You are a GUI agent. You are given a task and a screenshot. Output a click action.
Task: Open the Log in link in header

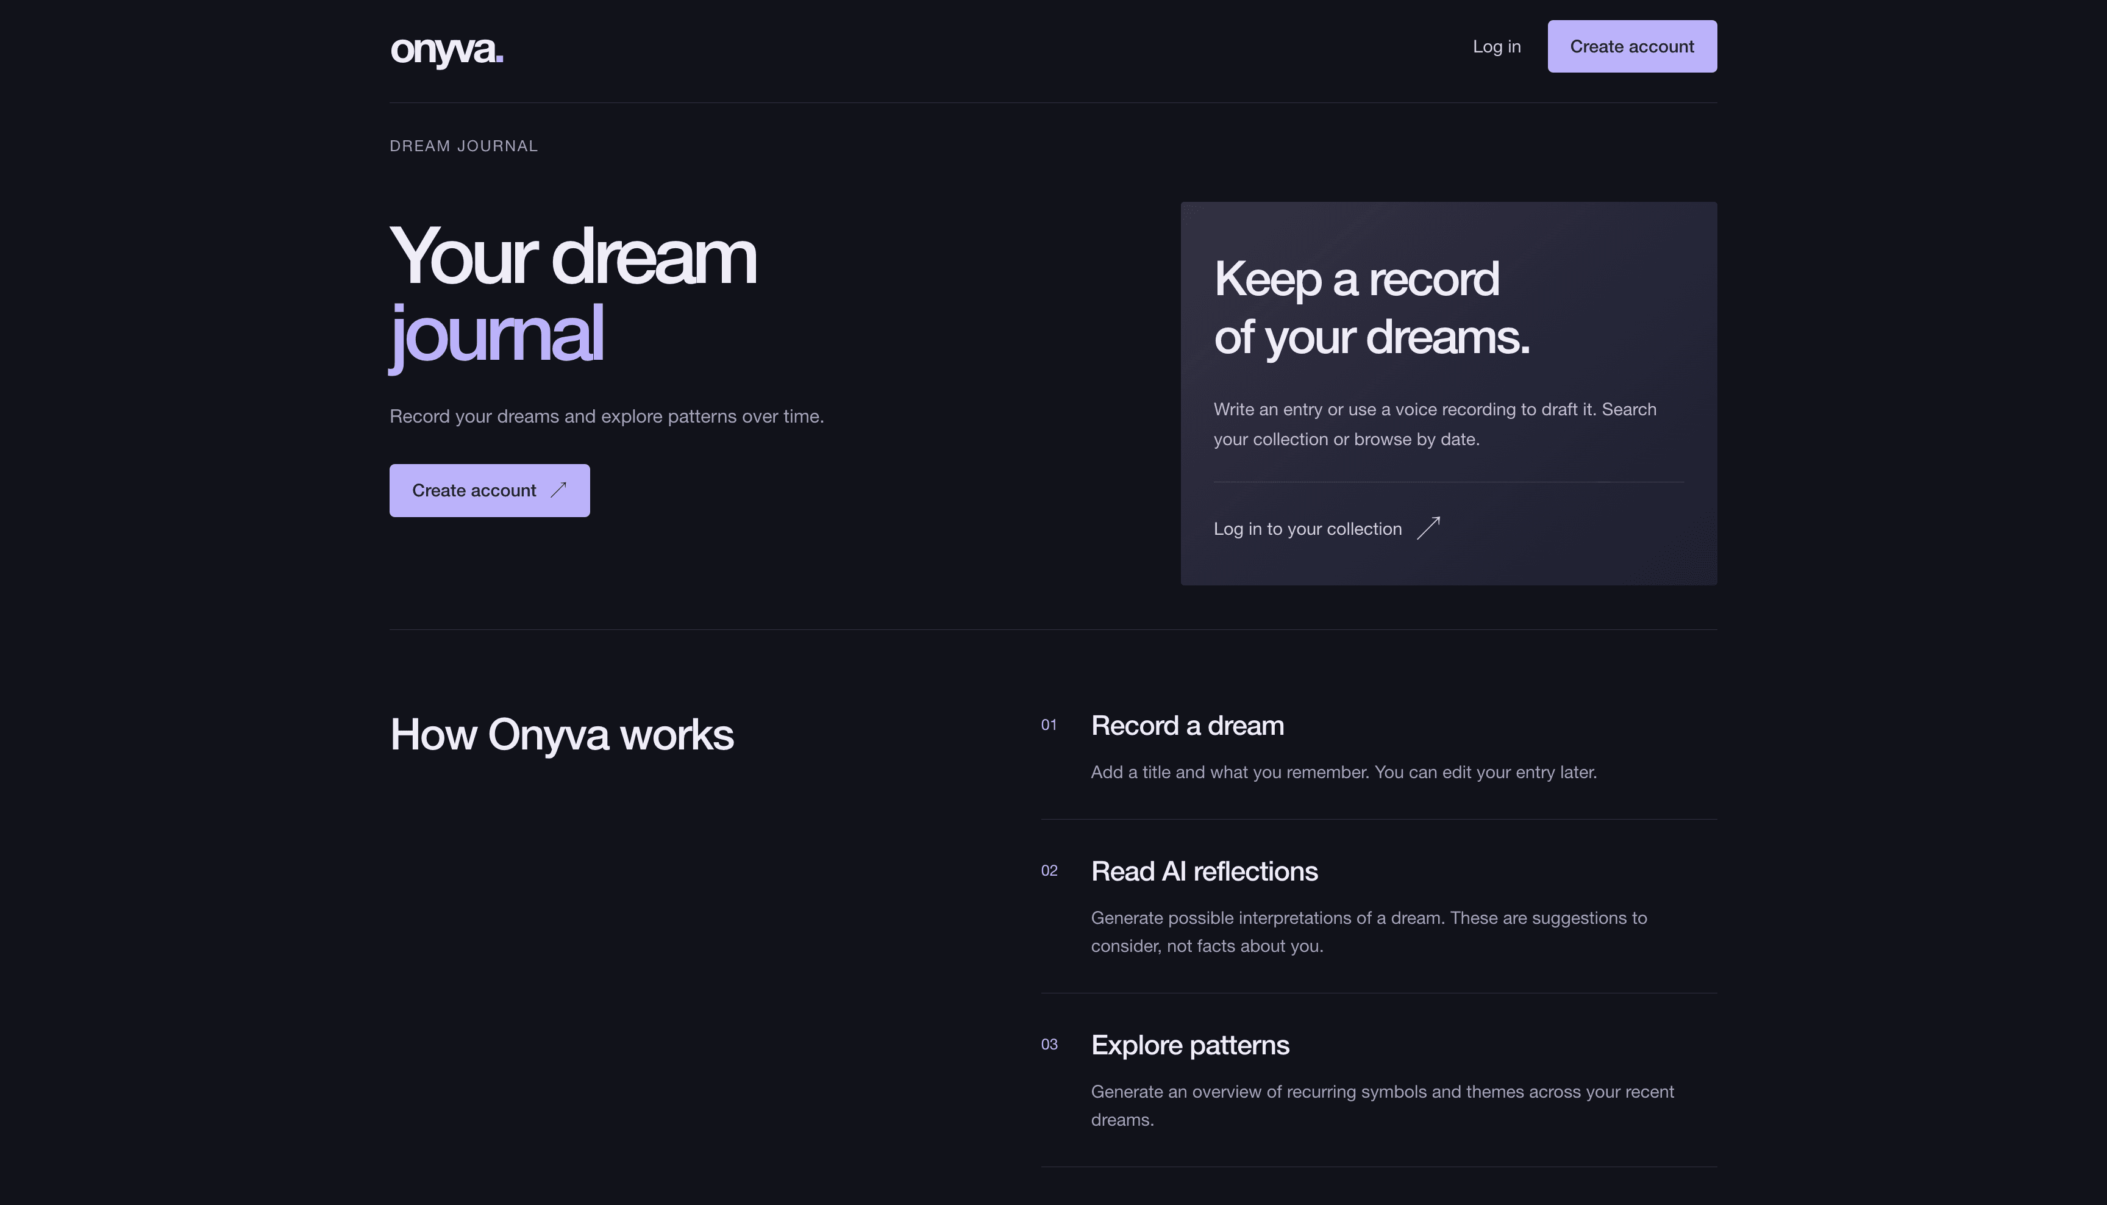click(x=1496, y=46)
